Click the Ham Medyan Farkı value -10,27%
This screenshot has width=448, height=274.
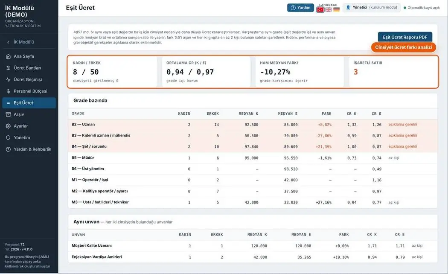point(275,72)
